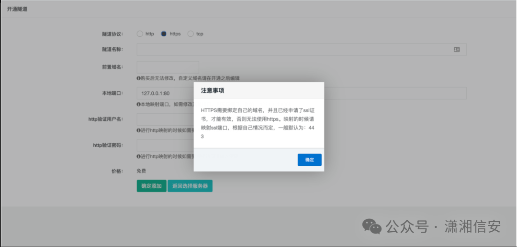Click the info icon before 购买后无法修改 hint
517x247 pixels.
(x=138, y=78)
